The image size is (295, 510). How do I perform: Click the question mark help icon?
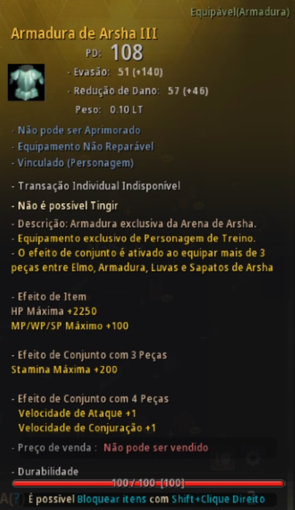[x=17, y=499]
